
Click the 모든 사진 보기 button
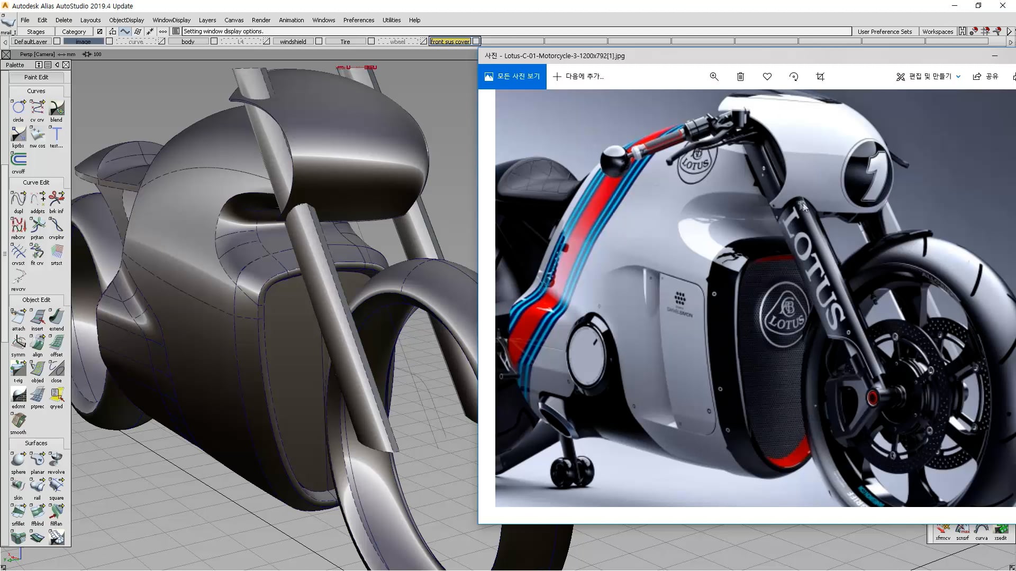[512, 77]
